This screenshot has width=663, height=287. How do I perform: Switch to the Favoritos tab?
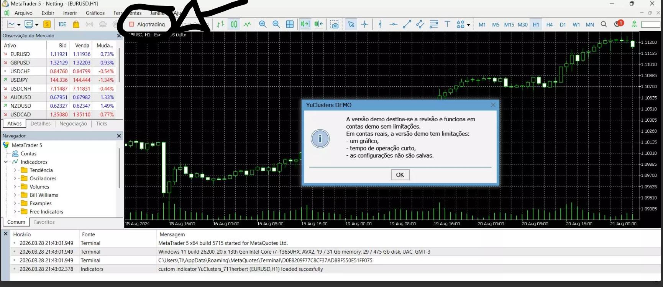(44, 222)
